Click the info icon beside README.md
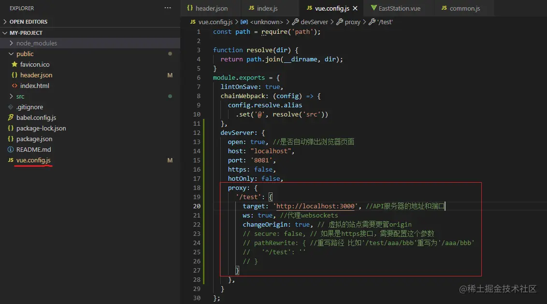The image size is (547, 304). pos(11,149)
